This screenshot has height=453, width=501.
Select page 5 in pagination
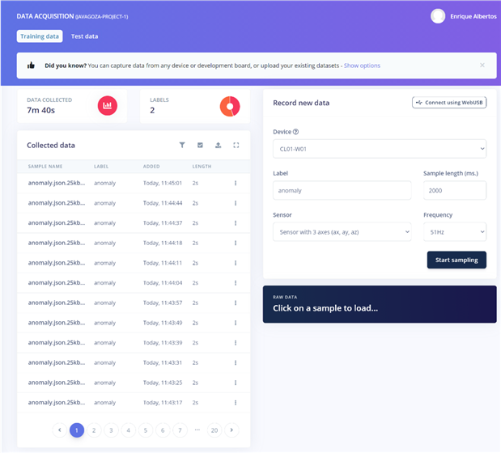pyautogui.click(x=146, y=430)
